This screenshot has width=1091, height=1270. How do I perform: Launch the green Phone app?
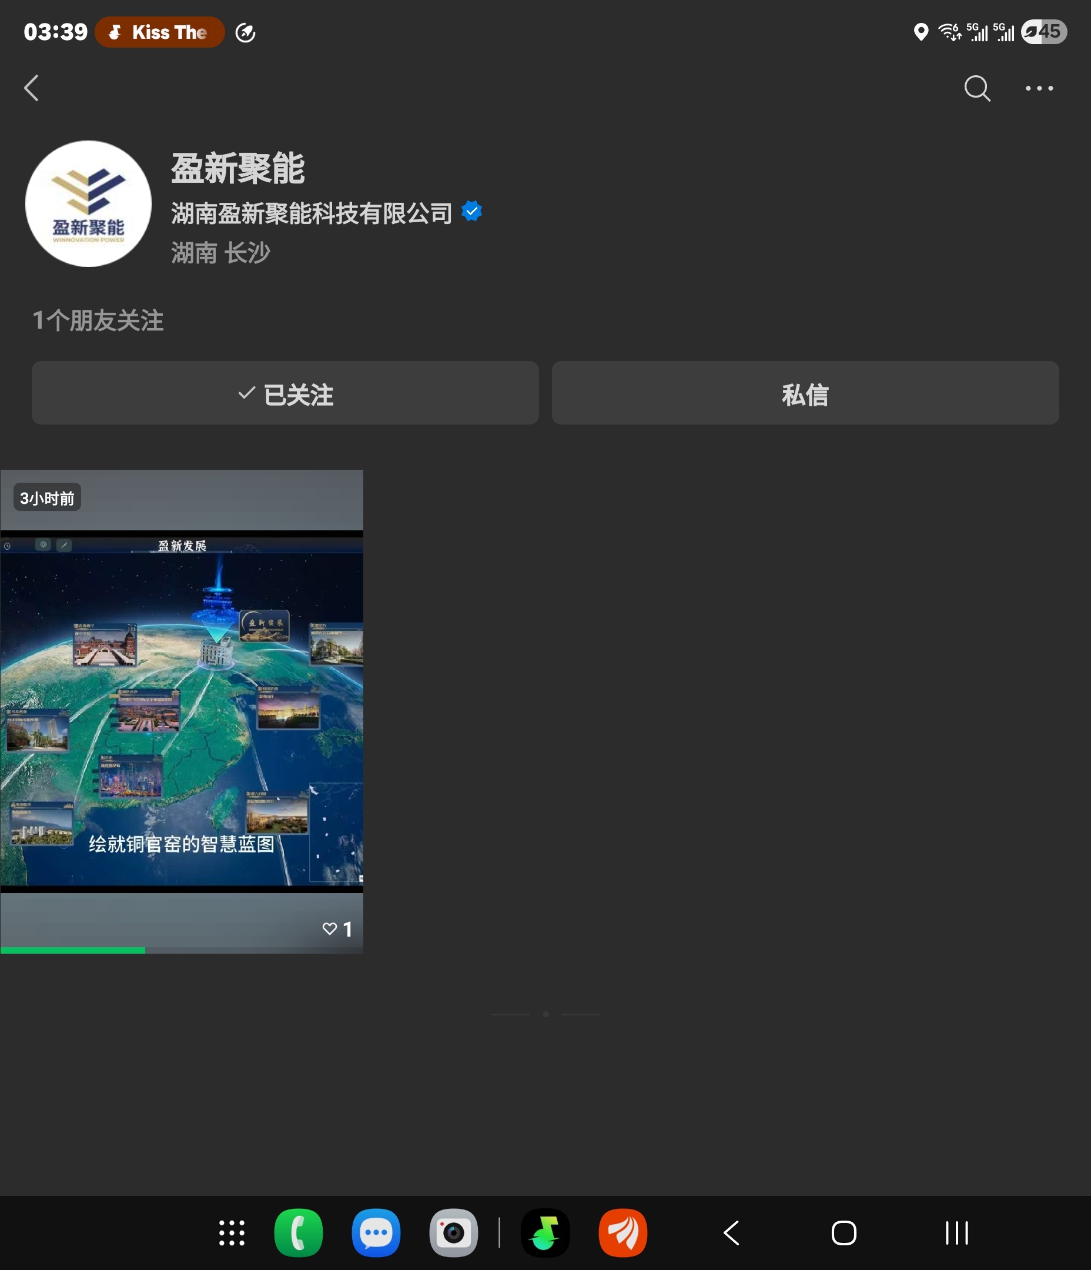coord(299,1232)
